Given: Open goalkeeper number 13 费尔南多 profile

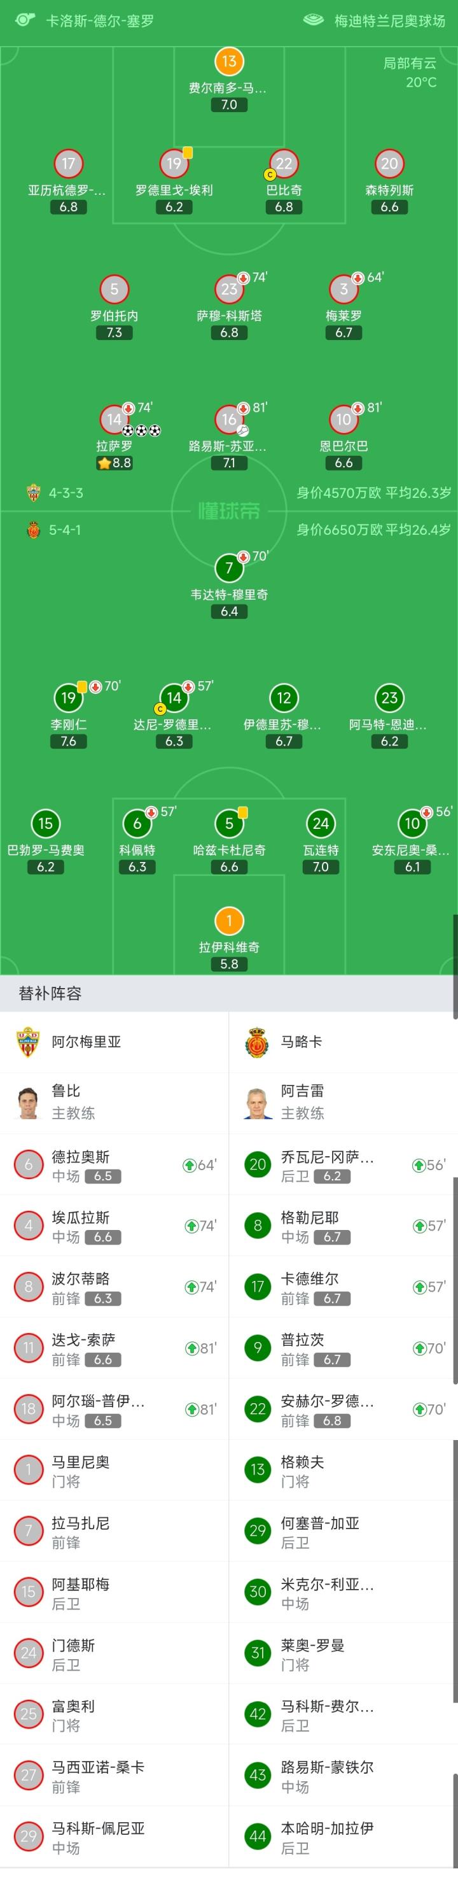Looking at the screenshot, I should click(229, 62).
